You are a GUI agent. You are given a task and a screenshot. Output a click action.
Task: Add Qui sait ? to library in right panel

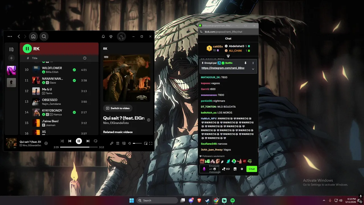[x=148, y=120]
